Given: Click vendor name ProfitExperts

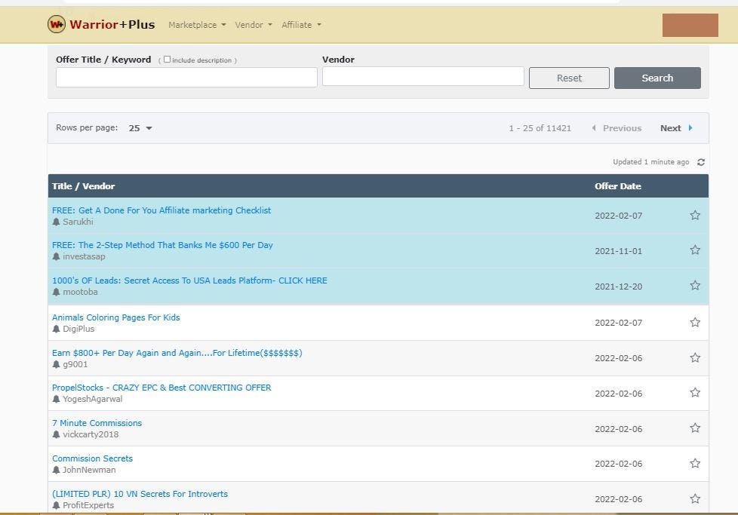Looking at the screenshot, I should pos(88,506).
